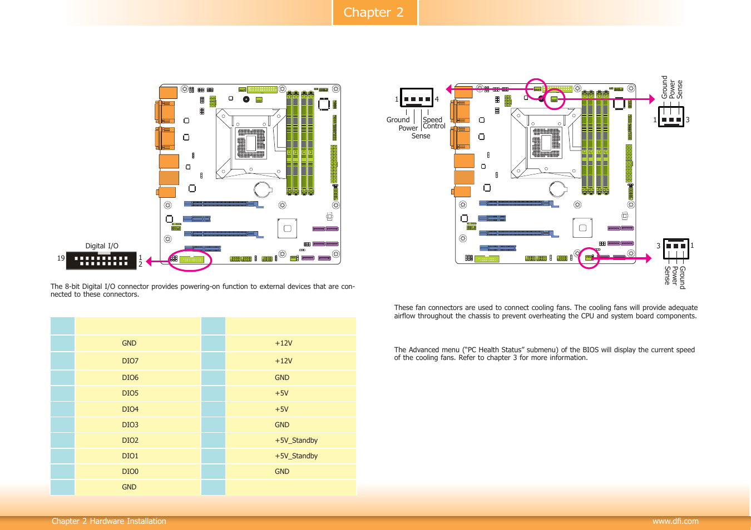Click the top orange rear port on left board
751x530 pixels.
coord(169,92)
